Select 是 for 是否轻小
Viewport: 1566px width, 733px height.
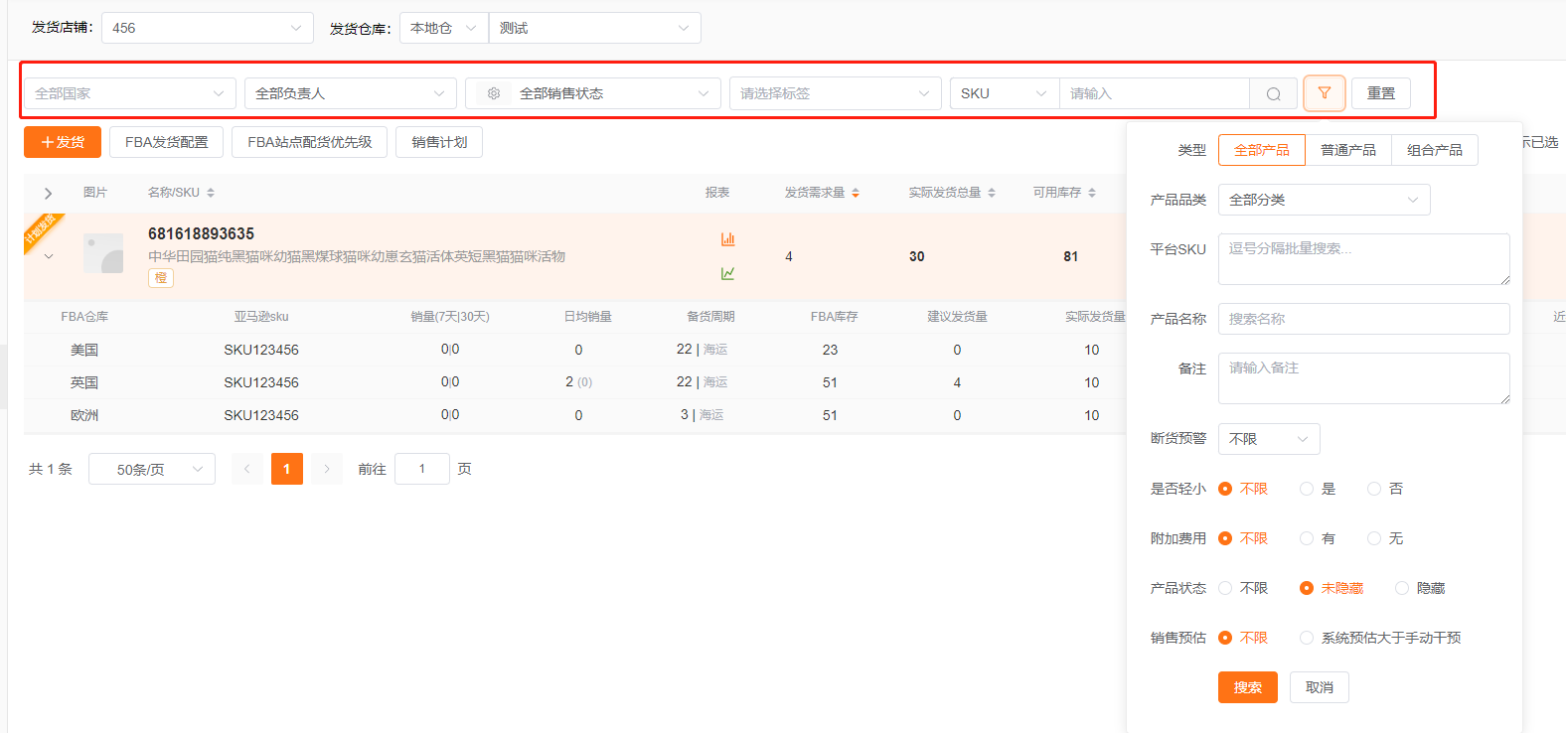tap(1307, 489)
